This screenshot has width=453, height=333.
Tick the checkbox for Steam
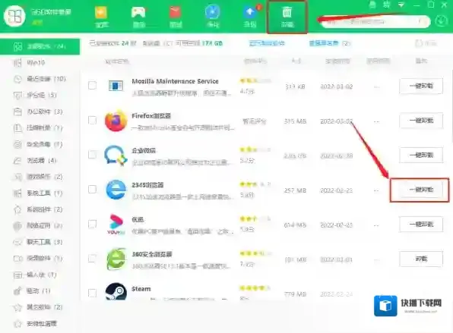tap(92, 293)
